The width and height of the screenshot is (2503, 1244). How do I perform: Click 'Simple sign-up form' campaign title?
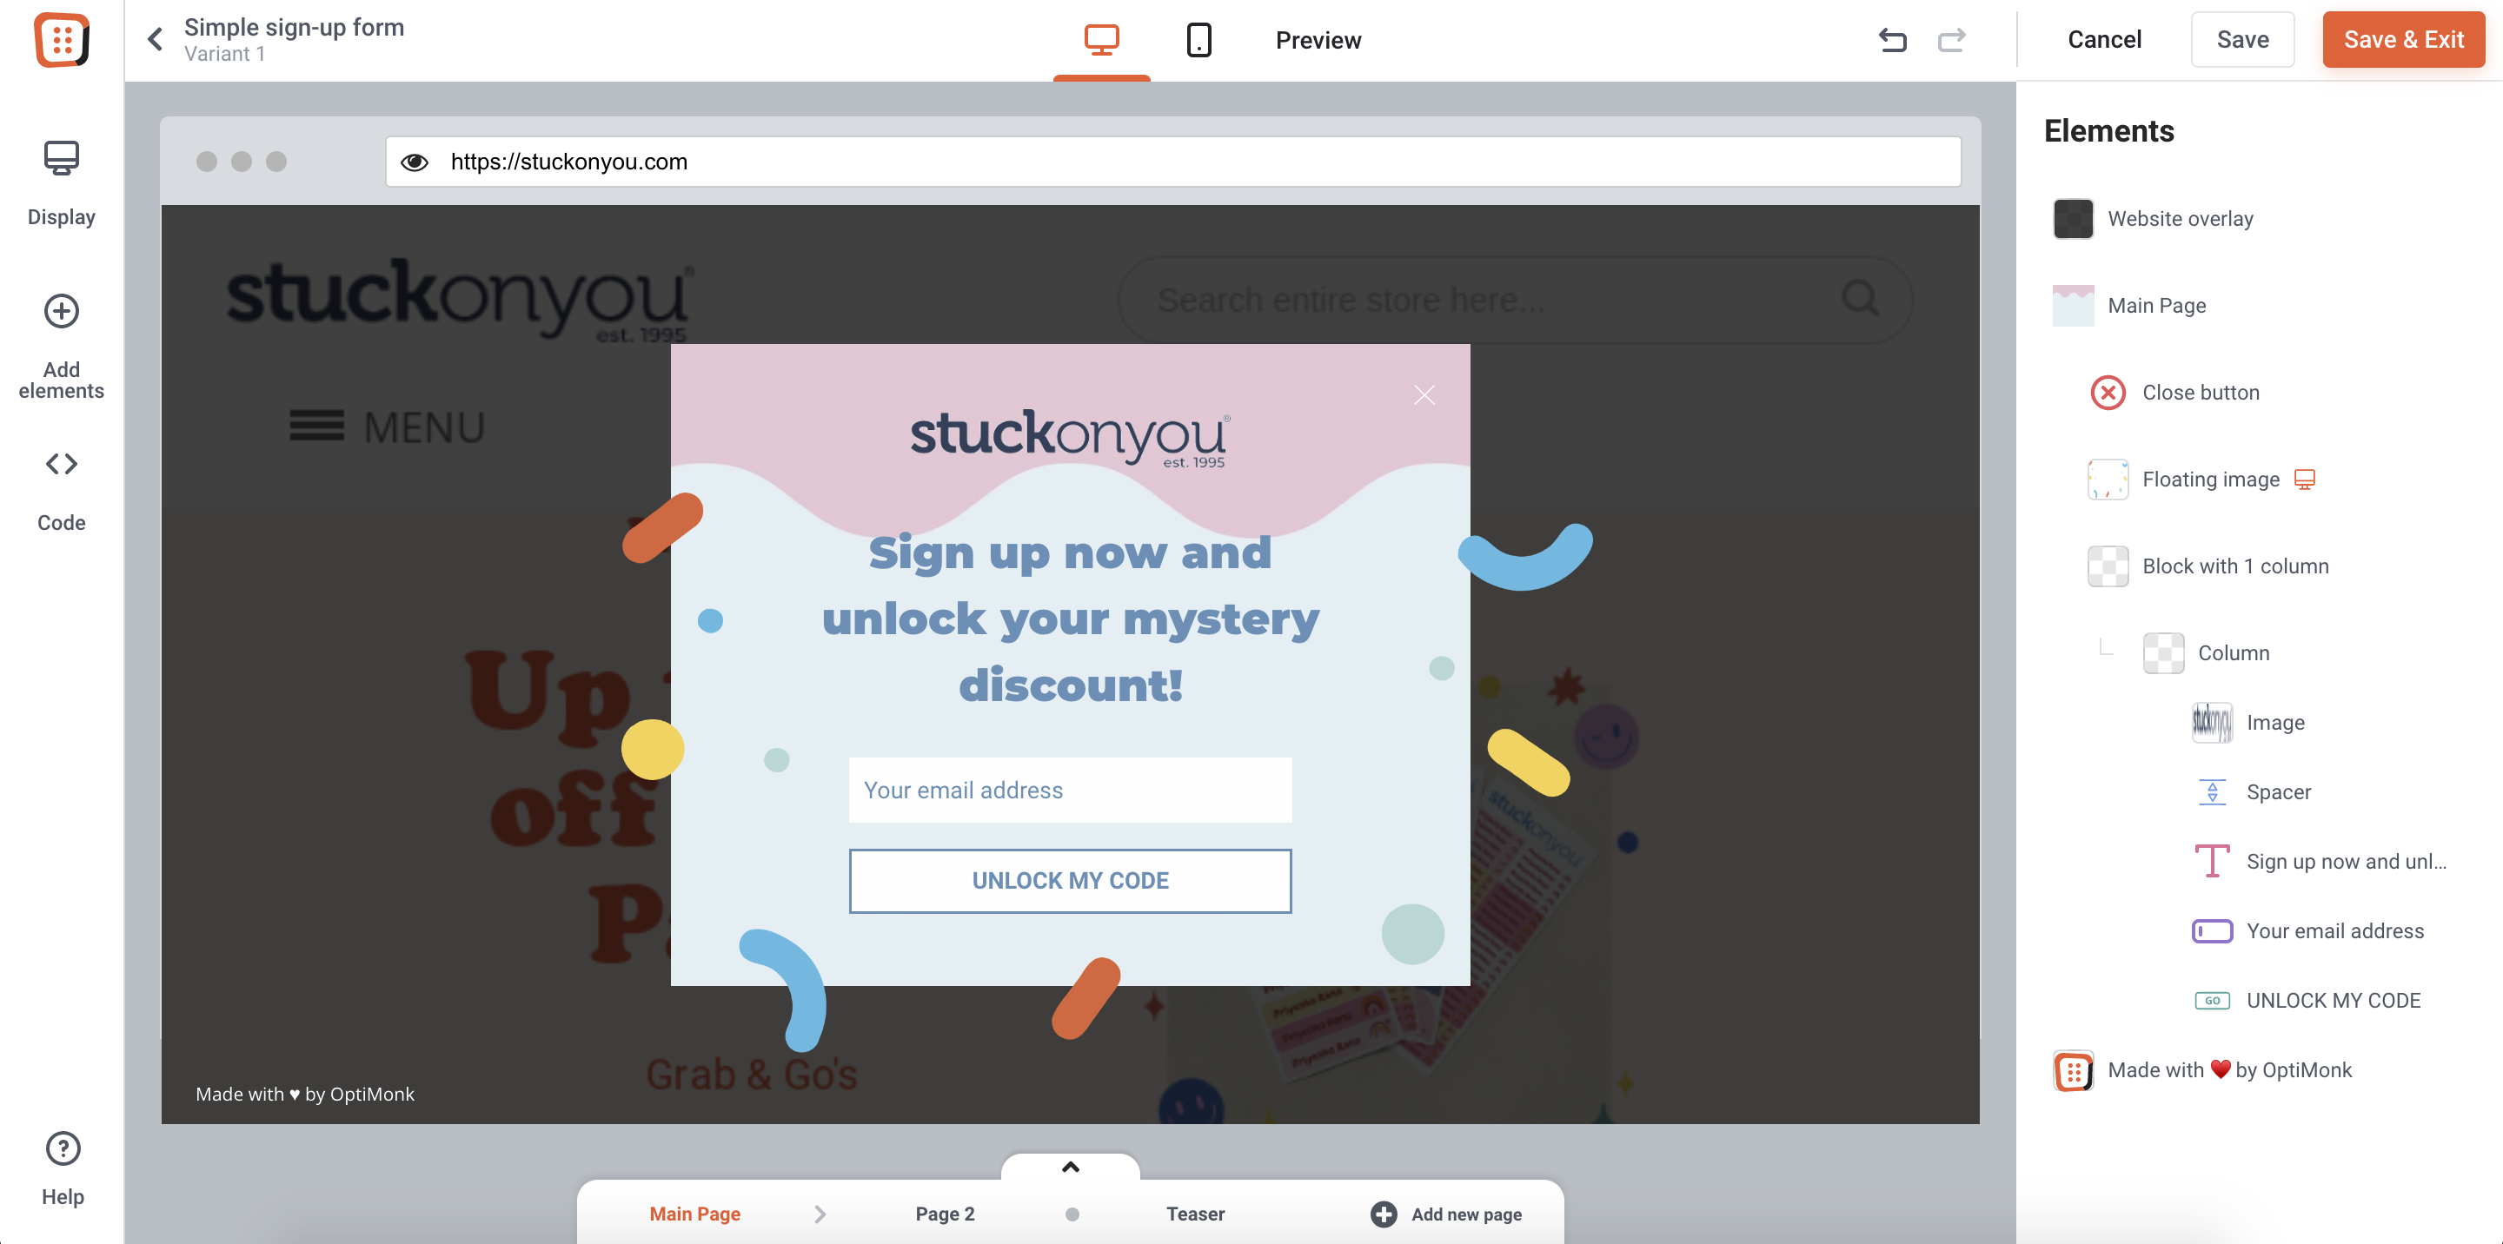point(294,27)
